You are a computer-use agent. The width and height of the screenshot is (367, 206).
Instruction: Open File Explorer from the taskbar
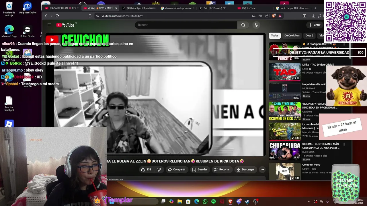[x=180, y=201]
